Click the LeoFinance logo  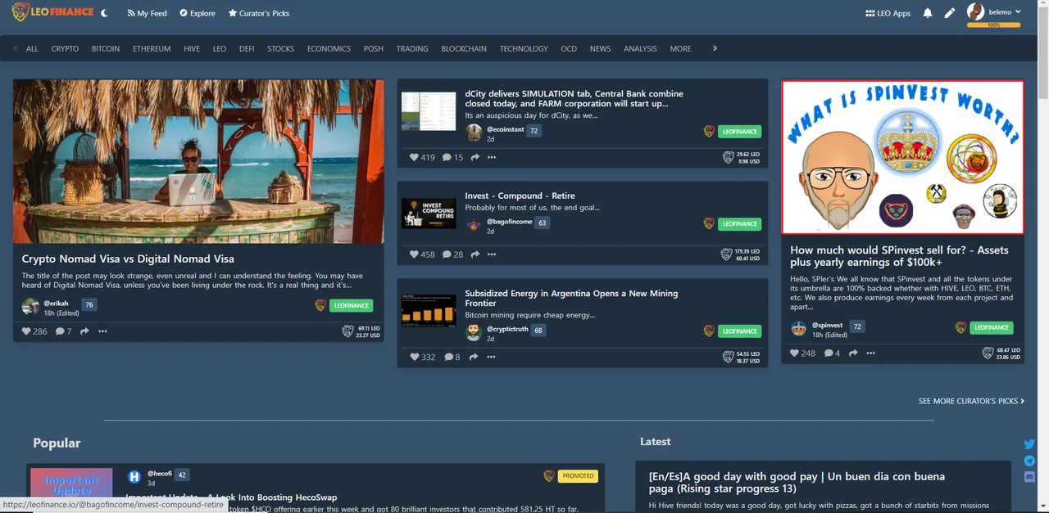52,13
